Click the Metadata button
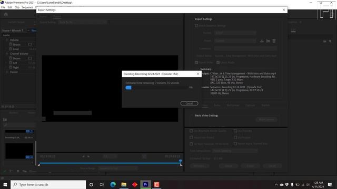Viewport: 337px width, 189px height. pyautogui.click(x=199, y=166)
